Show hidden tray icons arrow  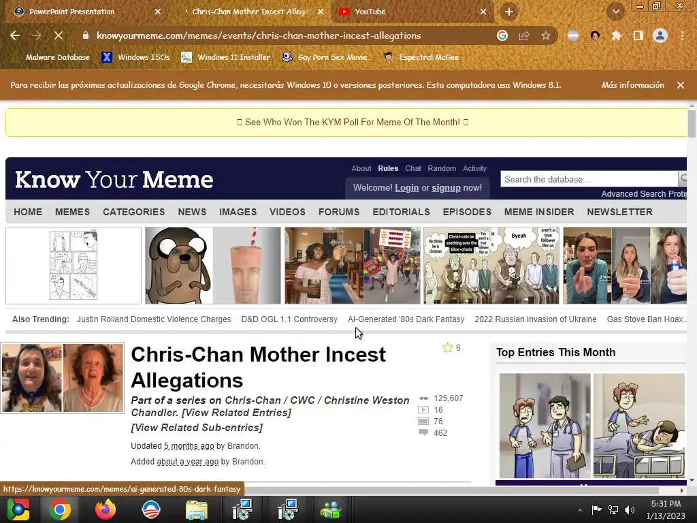pyautogui.click(x=580, y=510)
